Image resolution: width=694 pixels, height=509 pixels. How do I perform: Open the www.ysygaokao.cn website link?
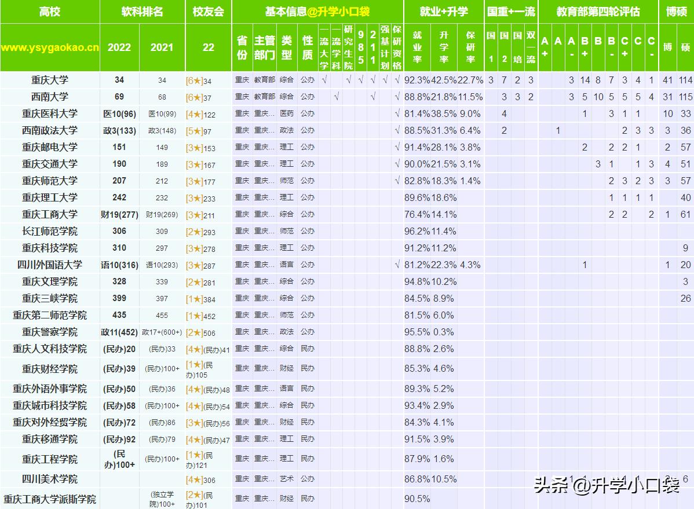point(49,49)
